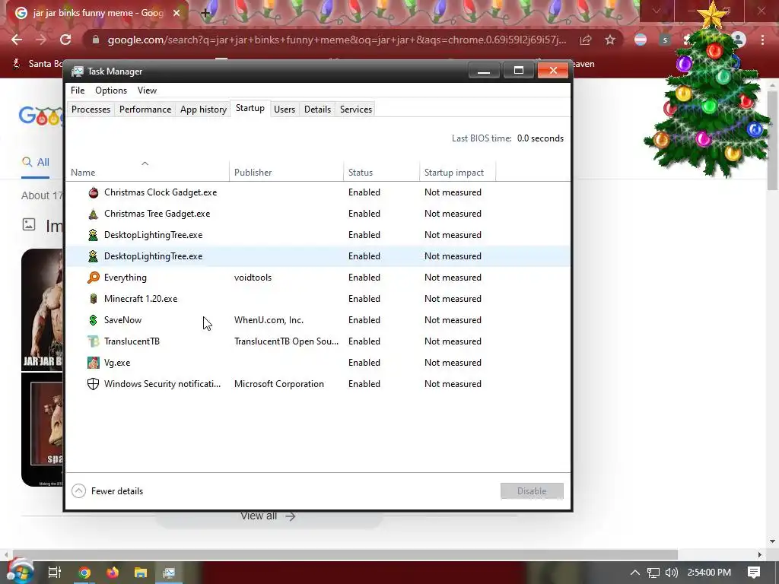The image size is (779, 584).
Task: Click the Chrome address bar URL
Action: (336, 40)
